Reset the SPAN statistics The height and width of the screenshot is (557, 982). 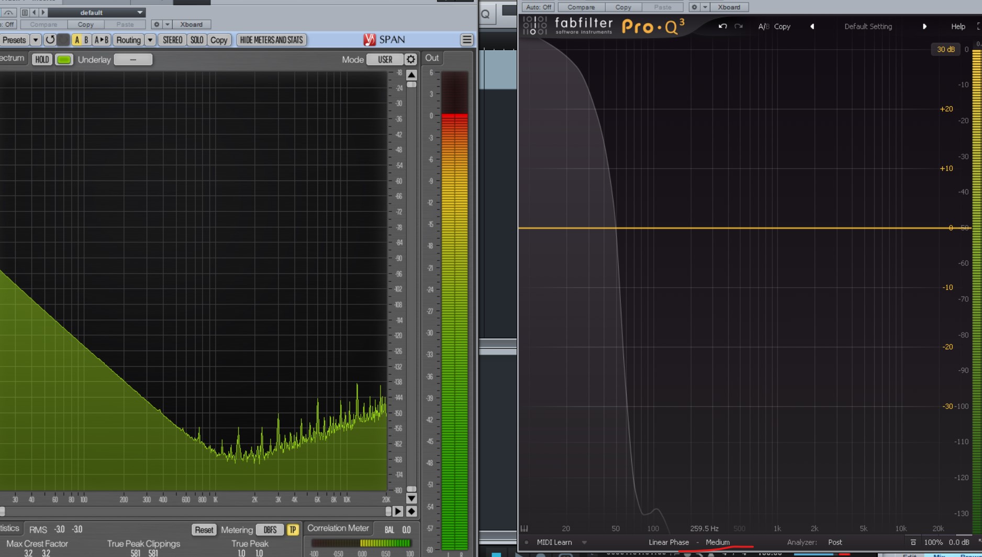pos(204,530)
